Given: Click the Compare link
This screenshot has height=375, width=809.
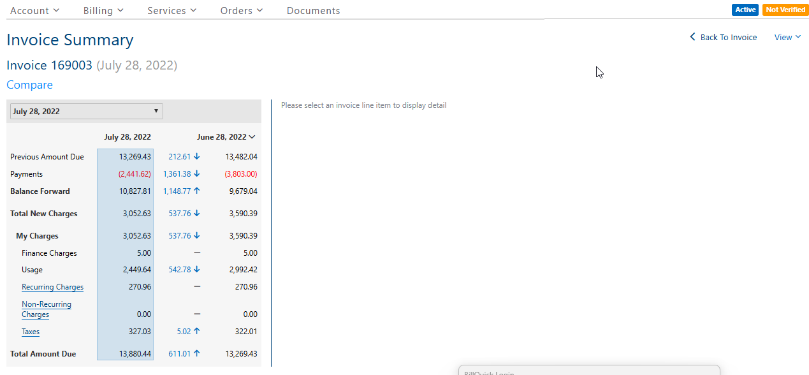Looking at the screenshot, I should [29, 85].
